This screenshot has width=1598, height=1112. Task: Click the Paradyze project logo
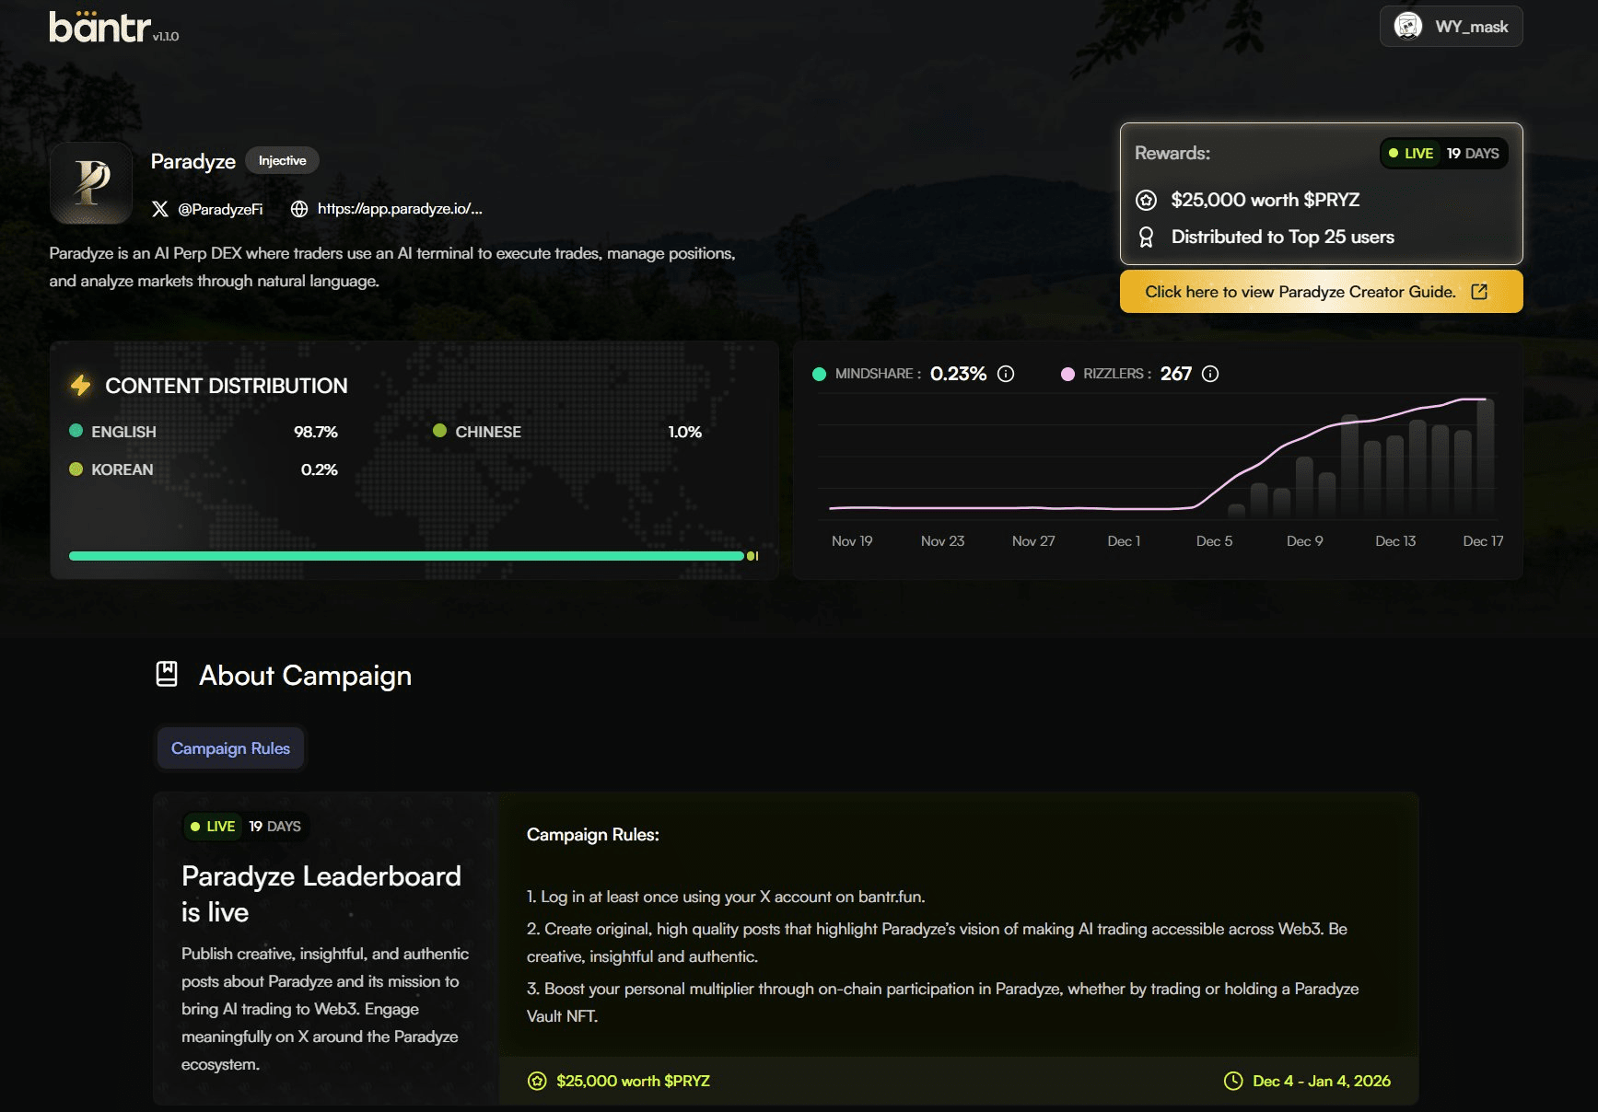tap(91, 182)
